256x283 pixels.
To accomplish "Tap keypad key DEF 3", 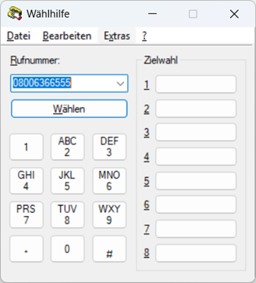I will coord(110,147).
